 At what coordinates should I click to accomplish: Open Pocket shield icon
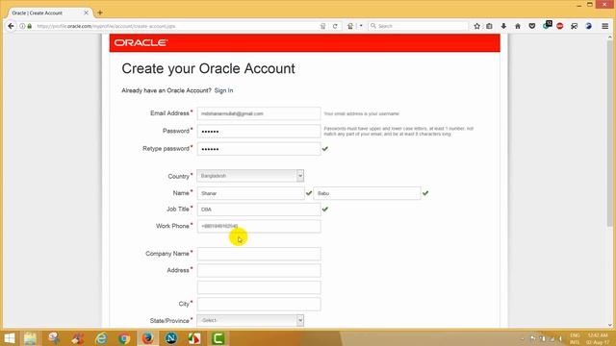coord(532,26)
